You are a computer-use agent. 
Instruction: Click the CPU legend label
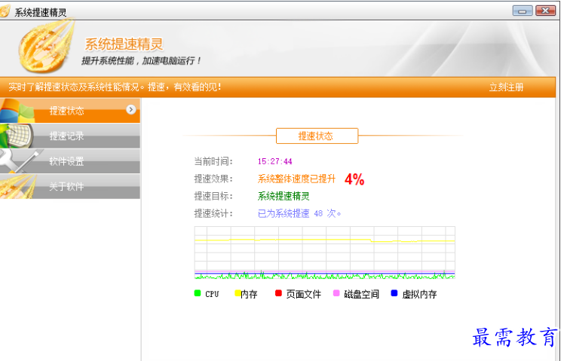(212, 294)
